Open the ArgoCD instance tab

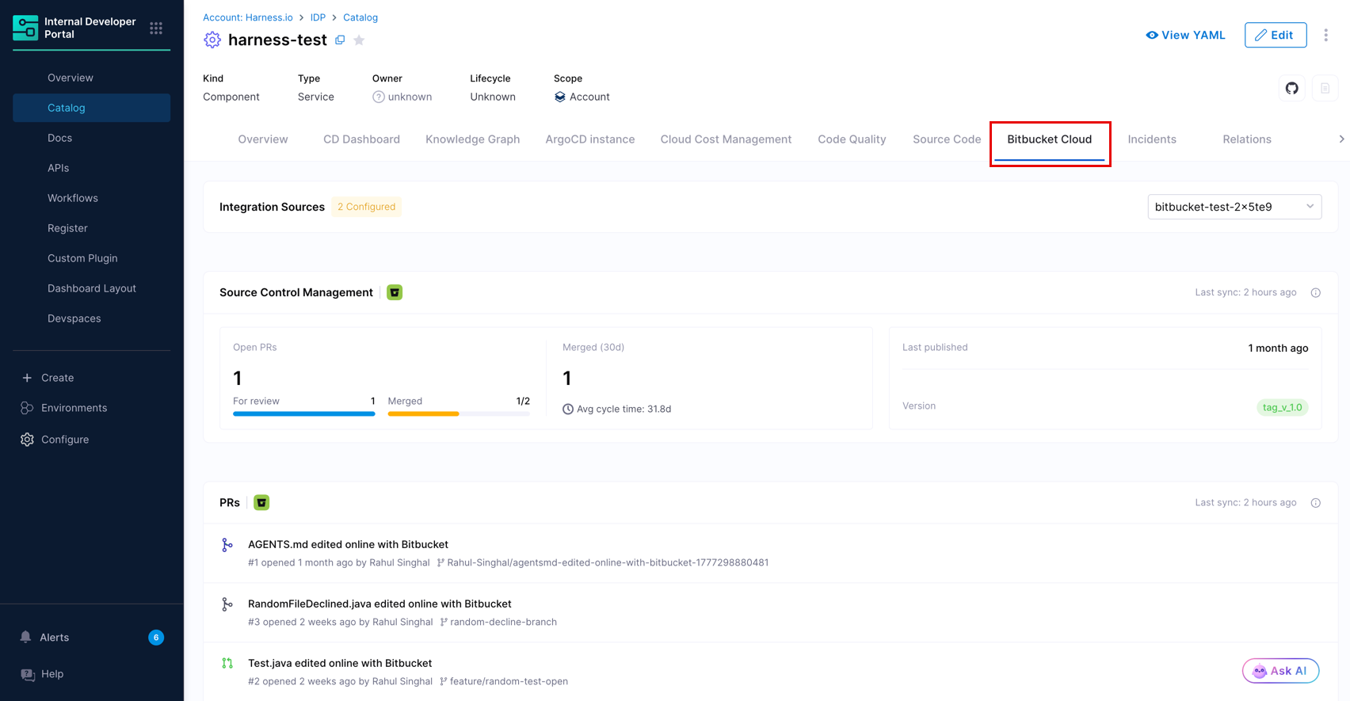pyautogui.click(x=590, y=139)
